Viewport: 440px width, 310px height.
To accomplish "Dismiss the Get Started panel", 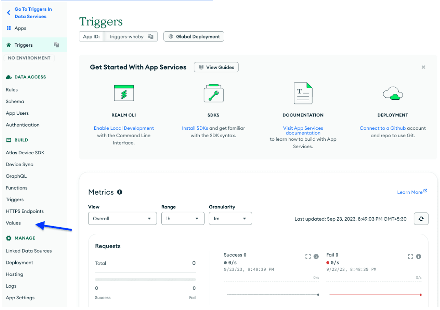I will [x=423, y=67].
